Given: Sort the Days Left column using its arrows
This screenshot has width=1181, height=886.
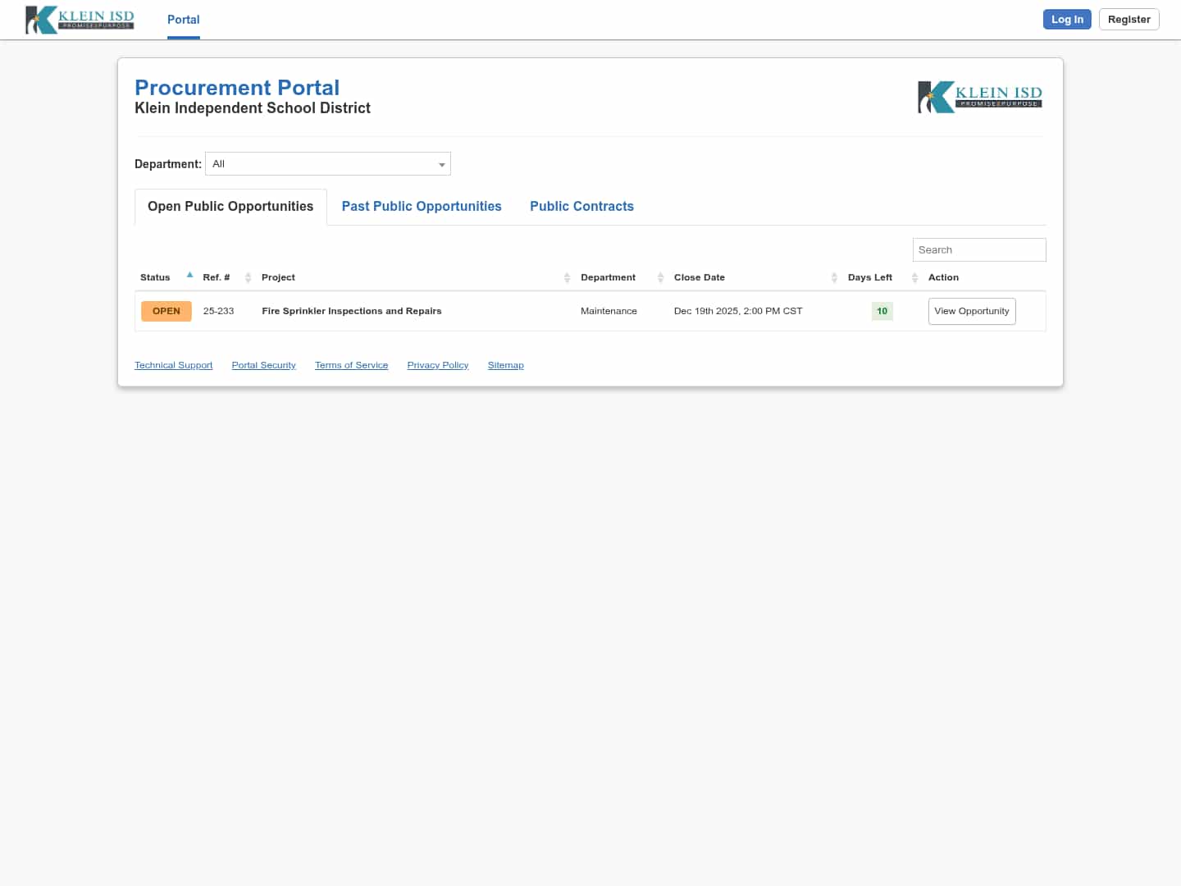Looking at the screenshot, I should [914, 277].
